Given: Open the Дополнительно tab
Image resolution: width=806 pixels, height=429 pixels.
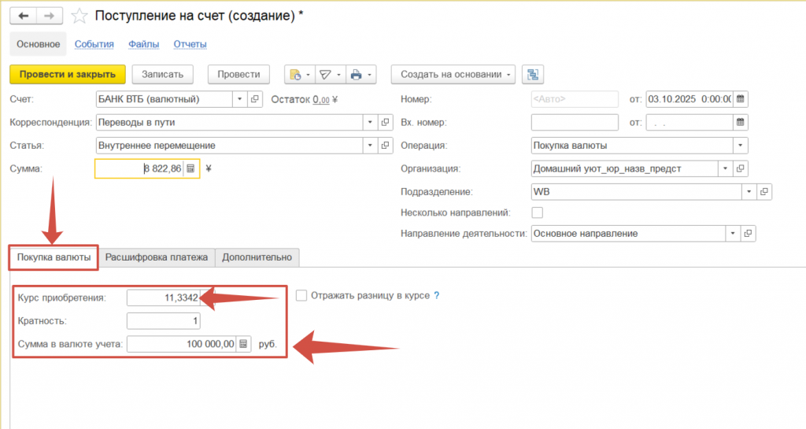Looking at the screenshot, I should pos(257,257).
